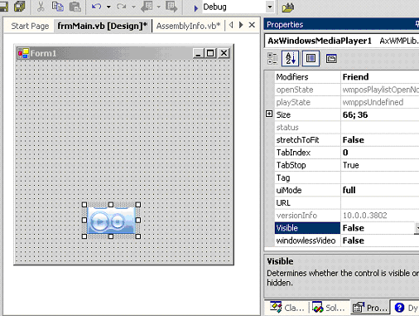Viewport: 419px width, 316px height.
Task: Click the bottom-right resize handle of media player
Action: coord(138,236)
